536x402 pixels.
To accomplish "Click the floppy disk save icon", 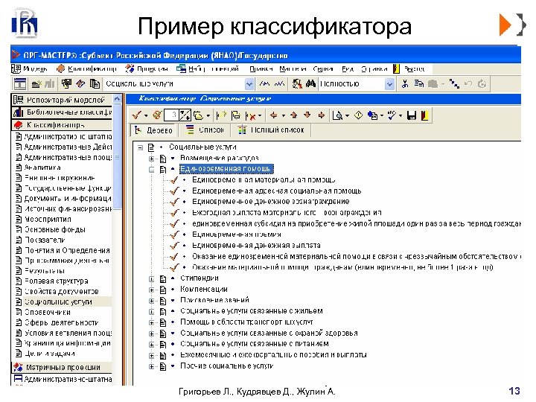I will (x=412, y=115).
